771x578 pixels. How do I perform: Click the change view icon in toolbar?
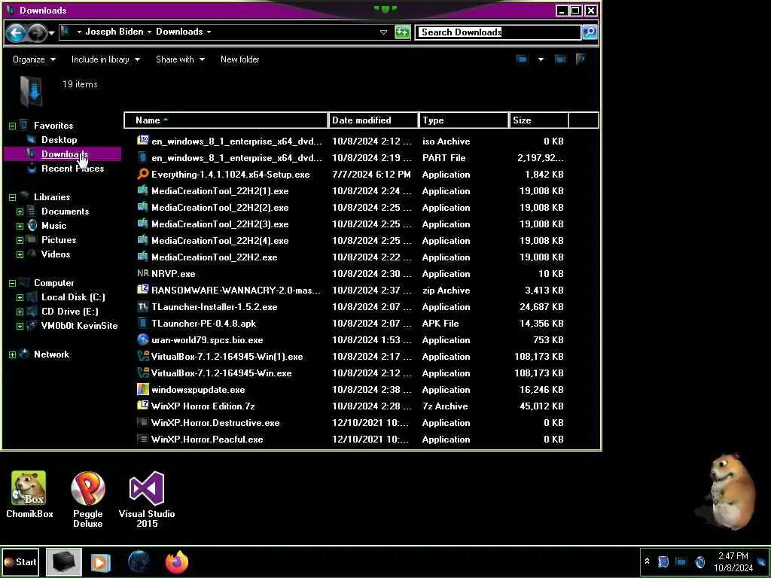point(522,59)
